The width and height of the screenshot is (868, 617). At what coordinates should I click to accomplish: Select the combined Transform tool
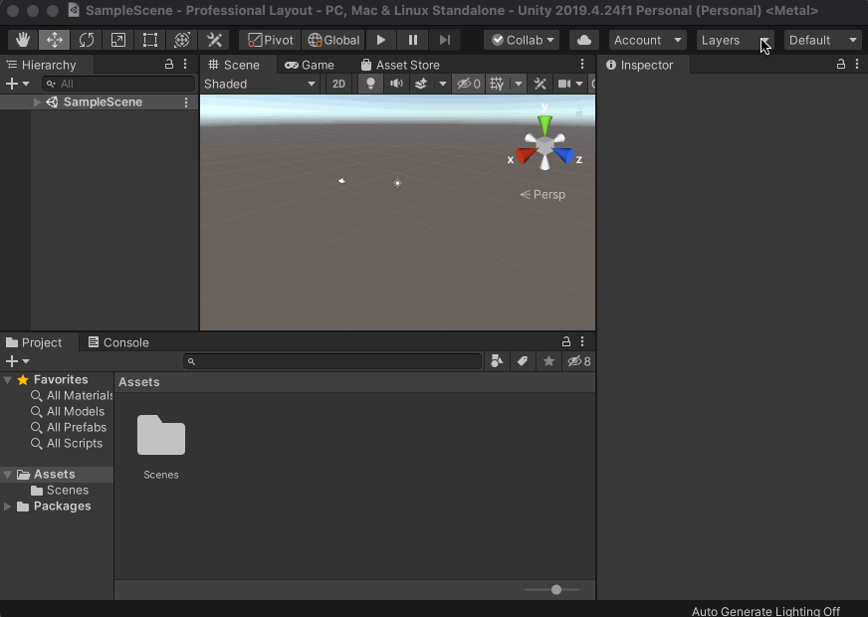181,40
